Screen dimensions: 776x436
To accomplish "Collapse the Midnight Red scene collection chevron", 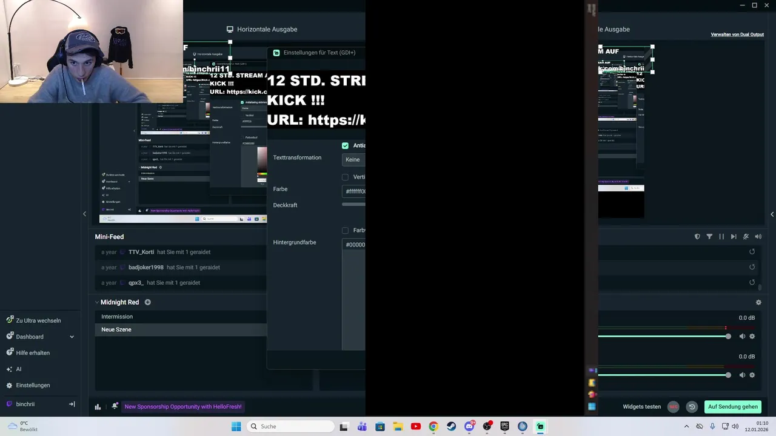I will click(96, 302).
